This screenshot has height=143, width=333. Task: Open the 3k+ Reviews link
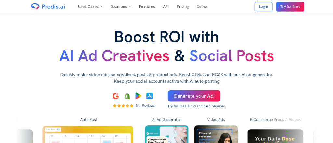pyautogui.click(x=145, y=106)
